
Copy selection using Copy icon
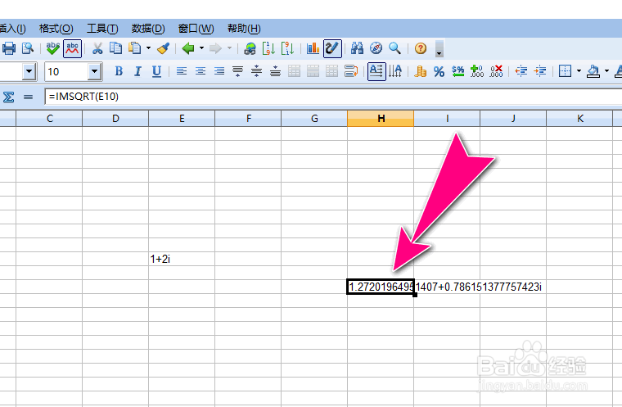tap(116, 48)
